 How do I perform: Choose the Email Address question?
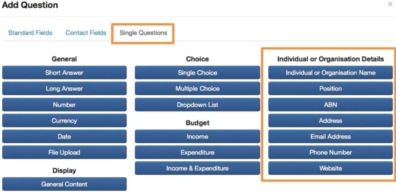[330, 136]
